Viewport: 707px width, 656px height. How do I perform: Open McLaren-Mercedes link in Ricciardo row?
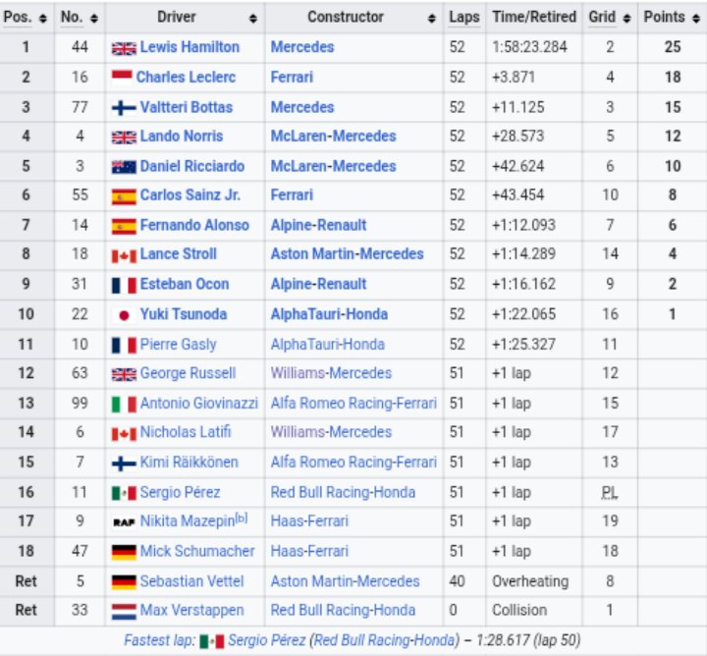pyautogui.click(x=333, y=166)
